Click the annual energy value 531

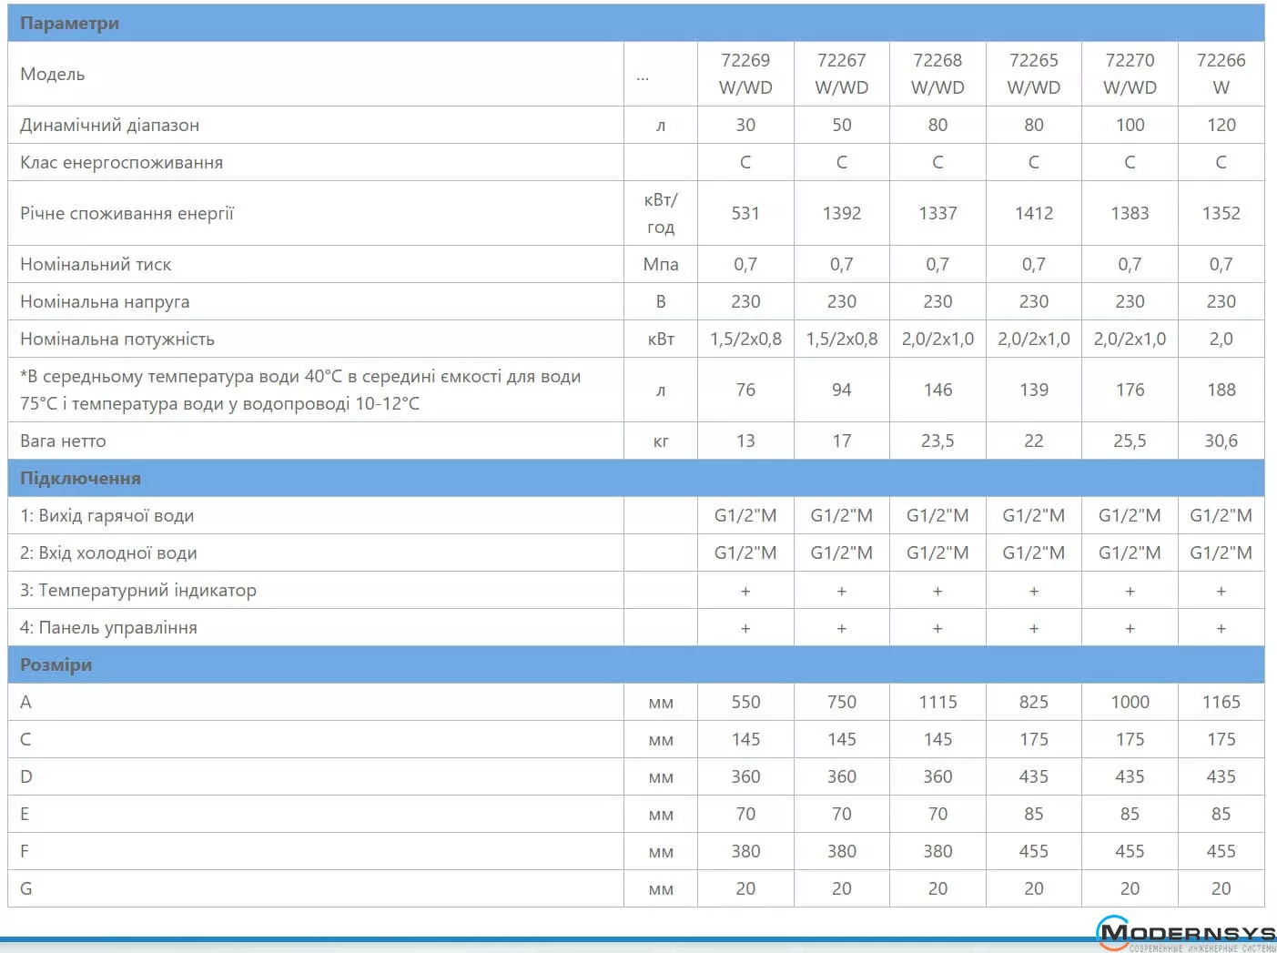click(x=745, y=214)
